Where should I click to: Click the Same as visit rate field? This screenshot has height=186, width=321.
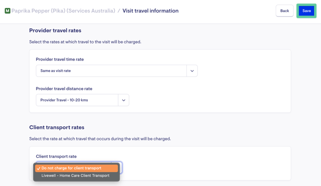[x=111, y=71]
